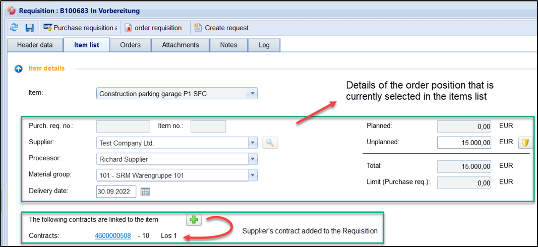
Task: Expand the Material group dropdown
Action: [253, 175]
